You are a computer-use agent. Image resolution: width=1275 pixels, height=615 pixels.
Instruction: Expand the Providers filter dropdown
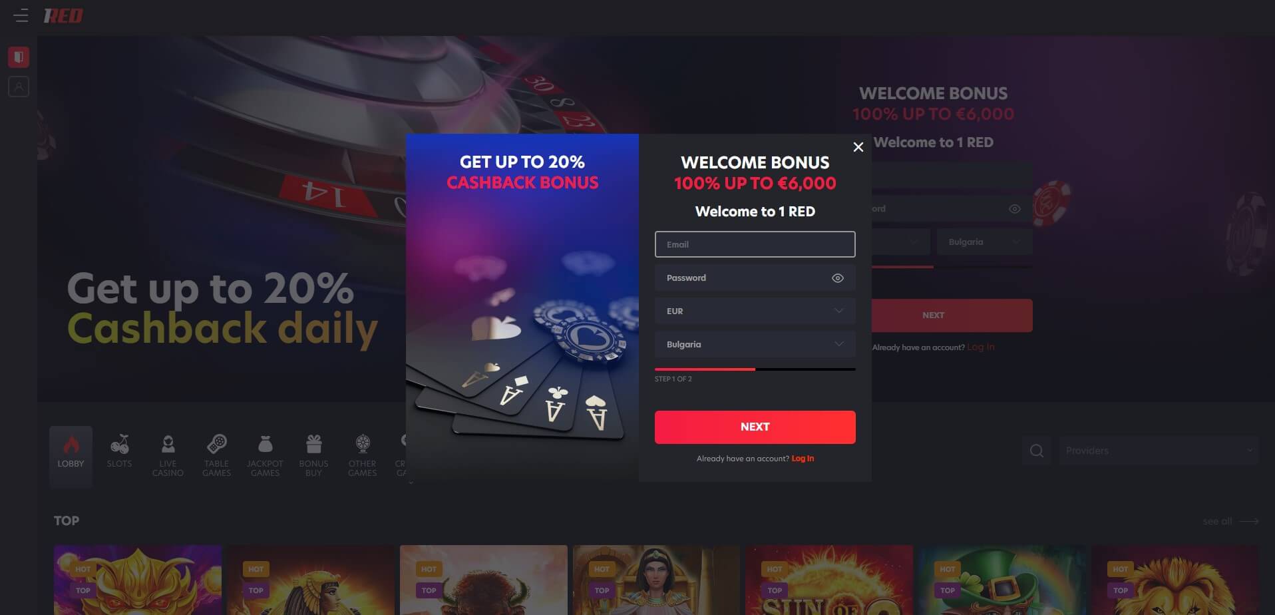[1159, 451]
